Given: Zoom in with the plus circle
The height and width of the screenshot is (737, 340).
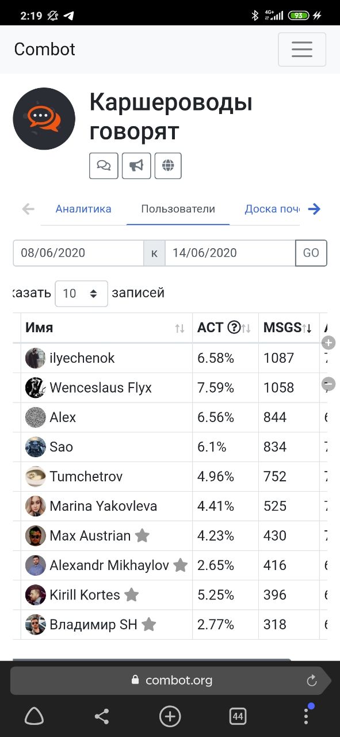Looking at the screenshot, I should coord(329,343).
